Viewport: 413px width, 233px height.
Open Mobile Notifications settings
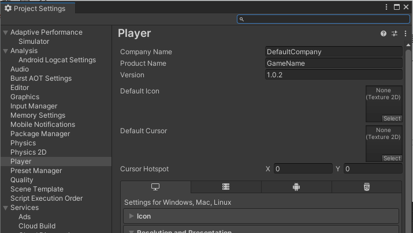point(43,125)
